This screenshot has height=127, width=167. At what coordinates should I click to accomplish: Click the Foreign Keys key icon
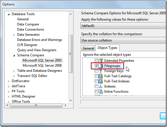(100, 71)
